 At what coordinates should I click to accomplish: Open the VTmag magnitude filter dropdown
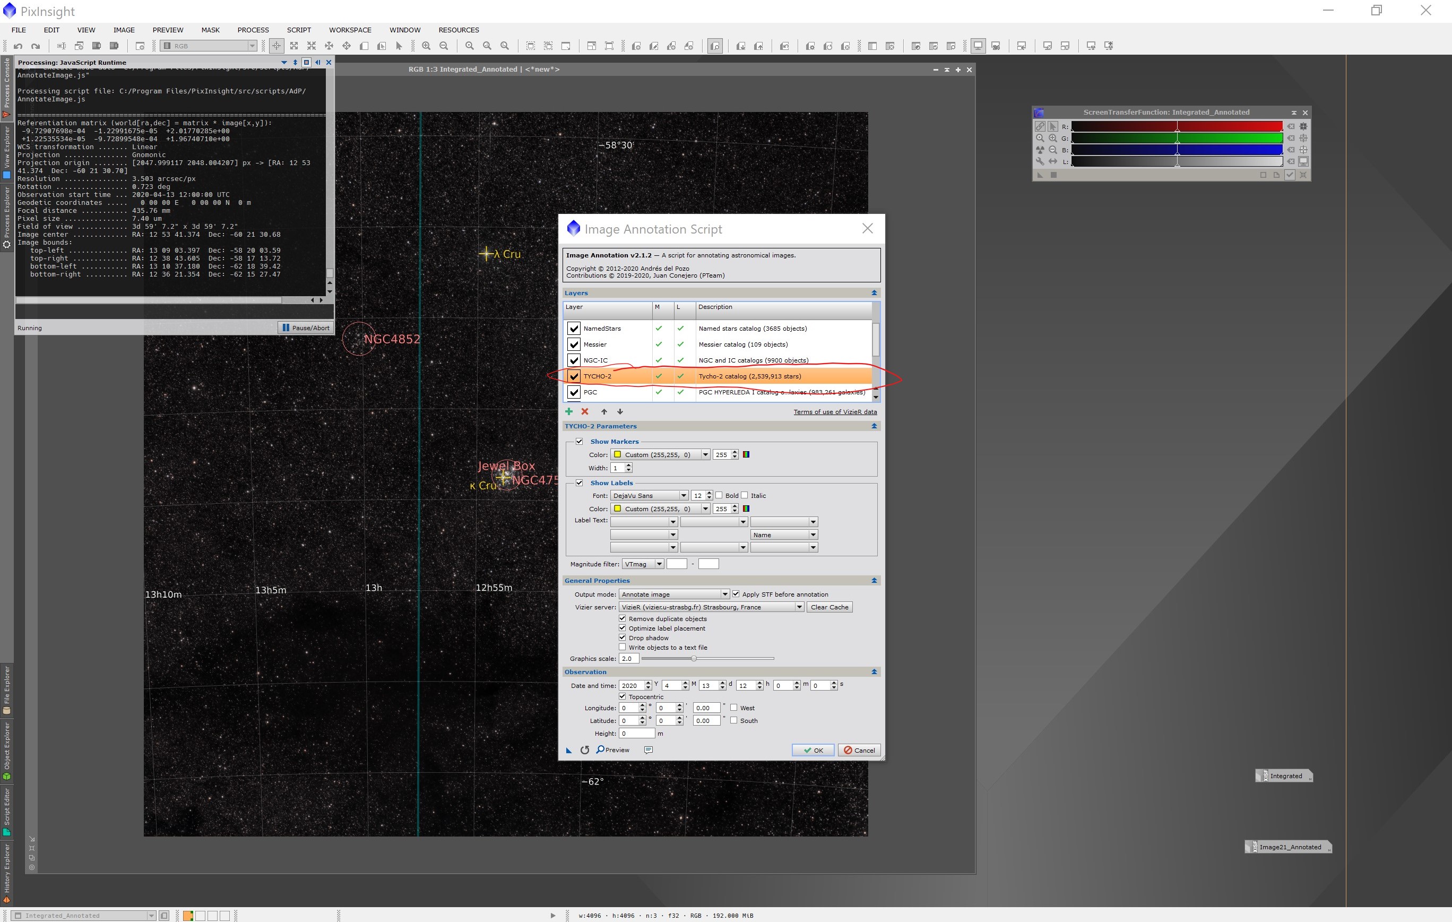pos(643,564)
